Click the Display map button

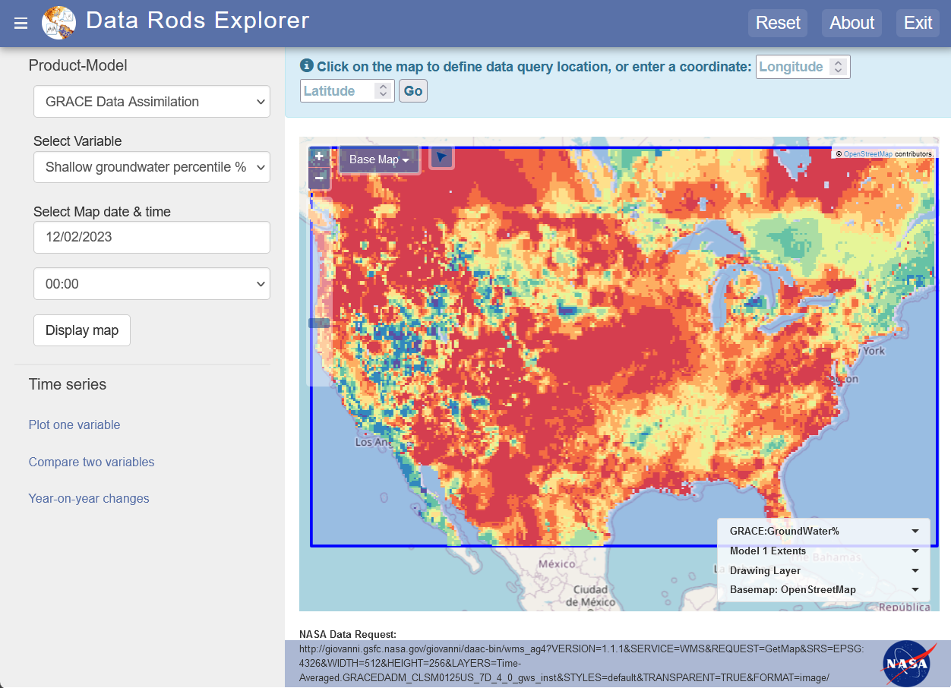click(82, 330)
